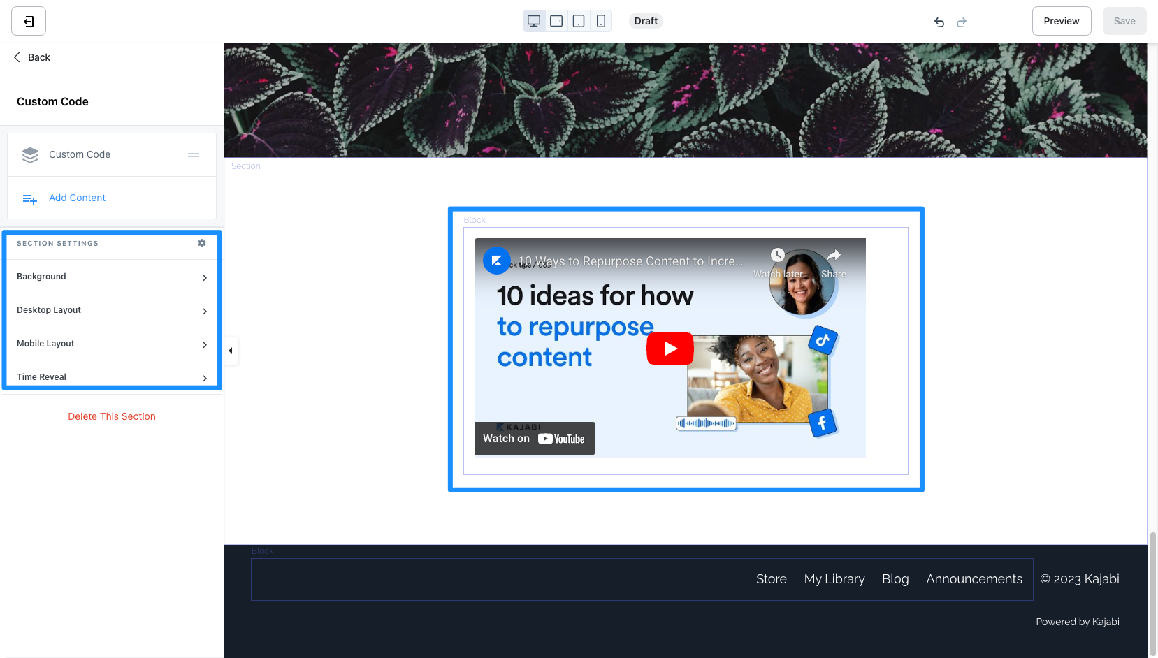Viewport: 1158px width, 658px height.
Task: Click Add Content link
Action: point(77,198)
